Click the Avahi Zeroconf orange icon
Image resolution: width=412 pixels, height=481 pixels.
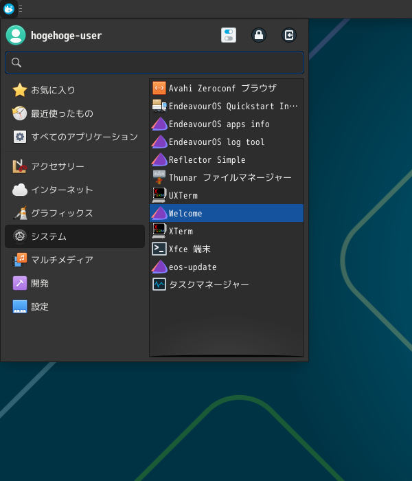coord(159,89)
